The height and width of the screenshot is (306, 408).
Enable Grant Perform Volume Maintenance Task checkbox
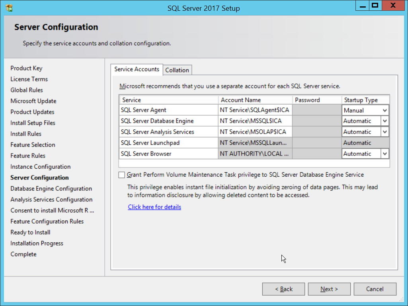pos(121,175)
